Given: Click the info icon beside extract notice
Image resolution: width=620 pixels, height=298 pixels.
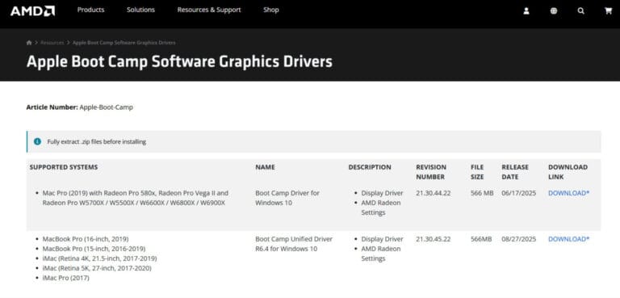Looking at the screenshot, I should pyautogui.click(x=38, y=141).
